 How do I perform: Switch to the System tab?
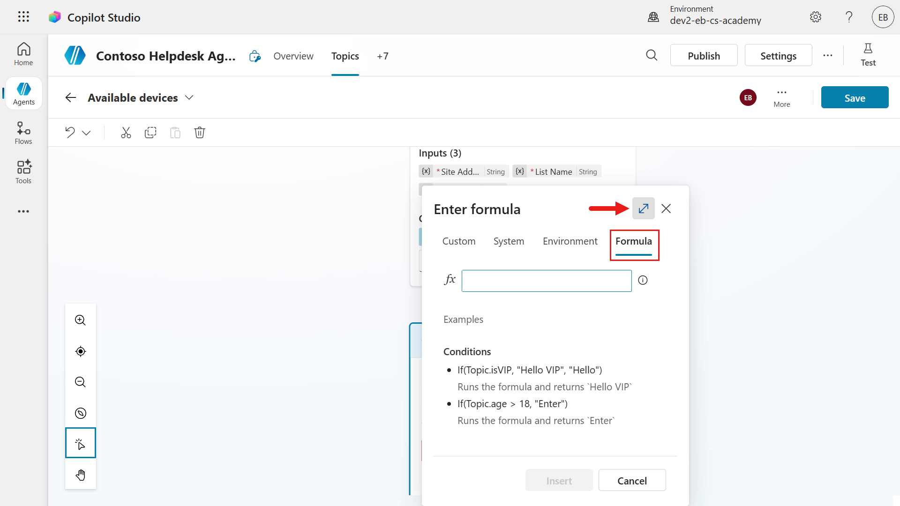coord(509,241)
